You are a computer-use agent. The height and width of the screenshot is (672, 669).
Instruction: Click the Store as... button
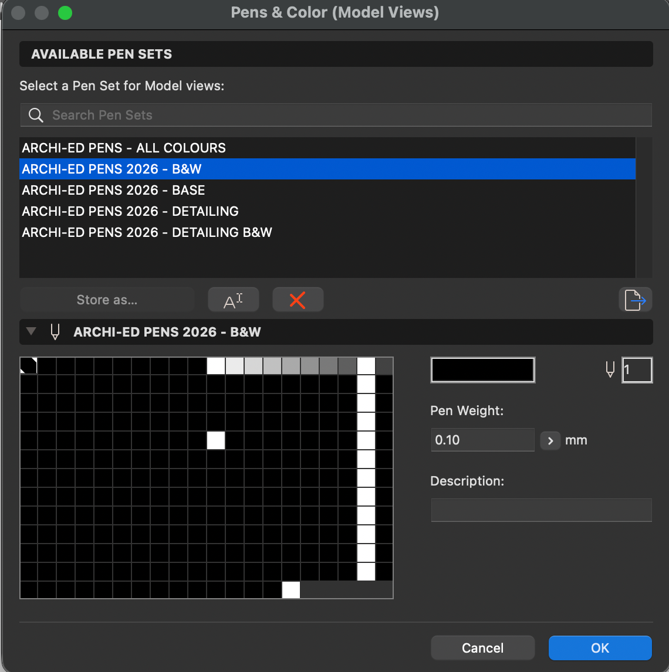point(107,300)
